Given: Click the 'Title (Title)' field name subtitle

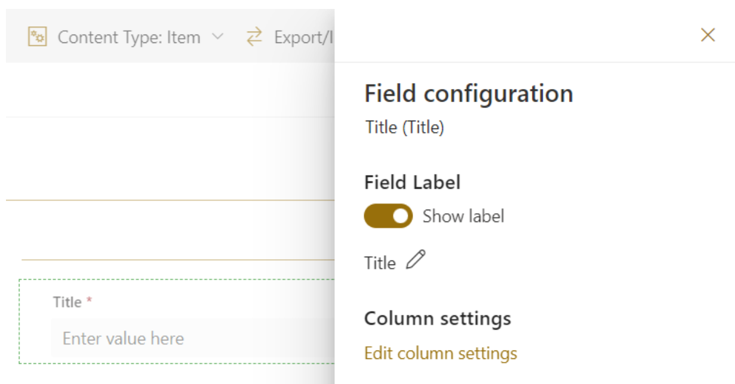Looking at the screenshot, I should (404, 127).
